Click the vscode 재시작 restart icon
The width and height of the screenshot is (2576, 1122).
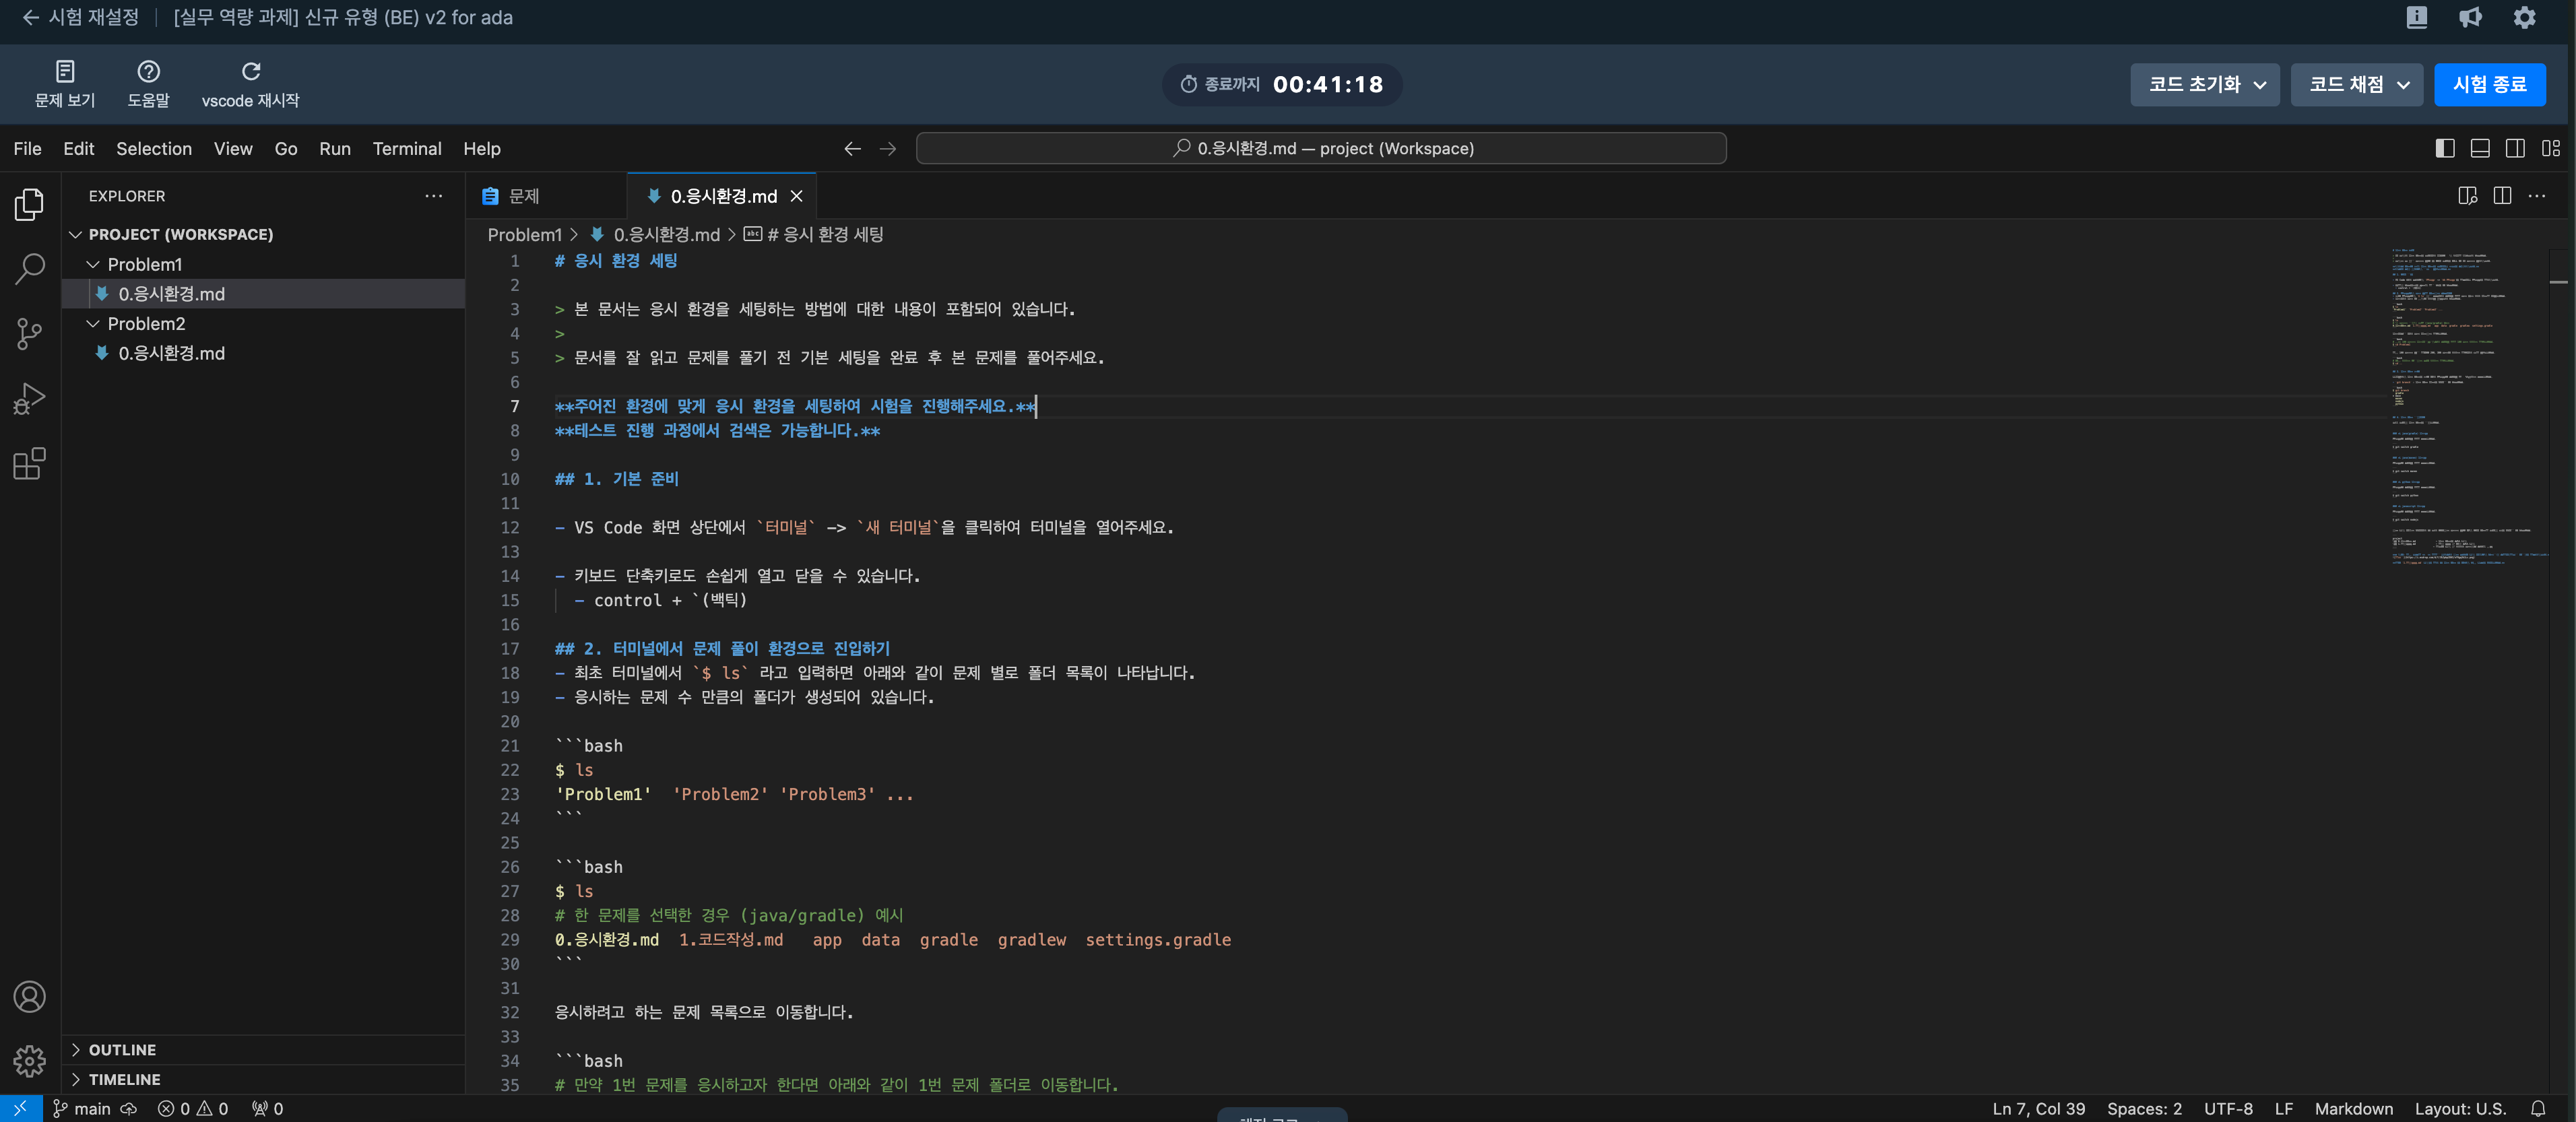coord(251,71)
